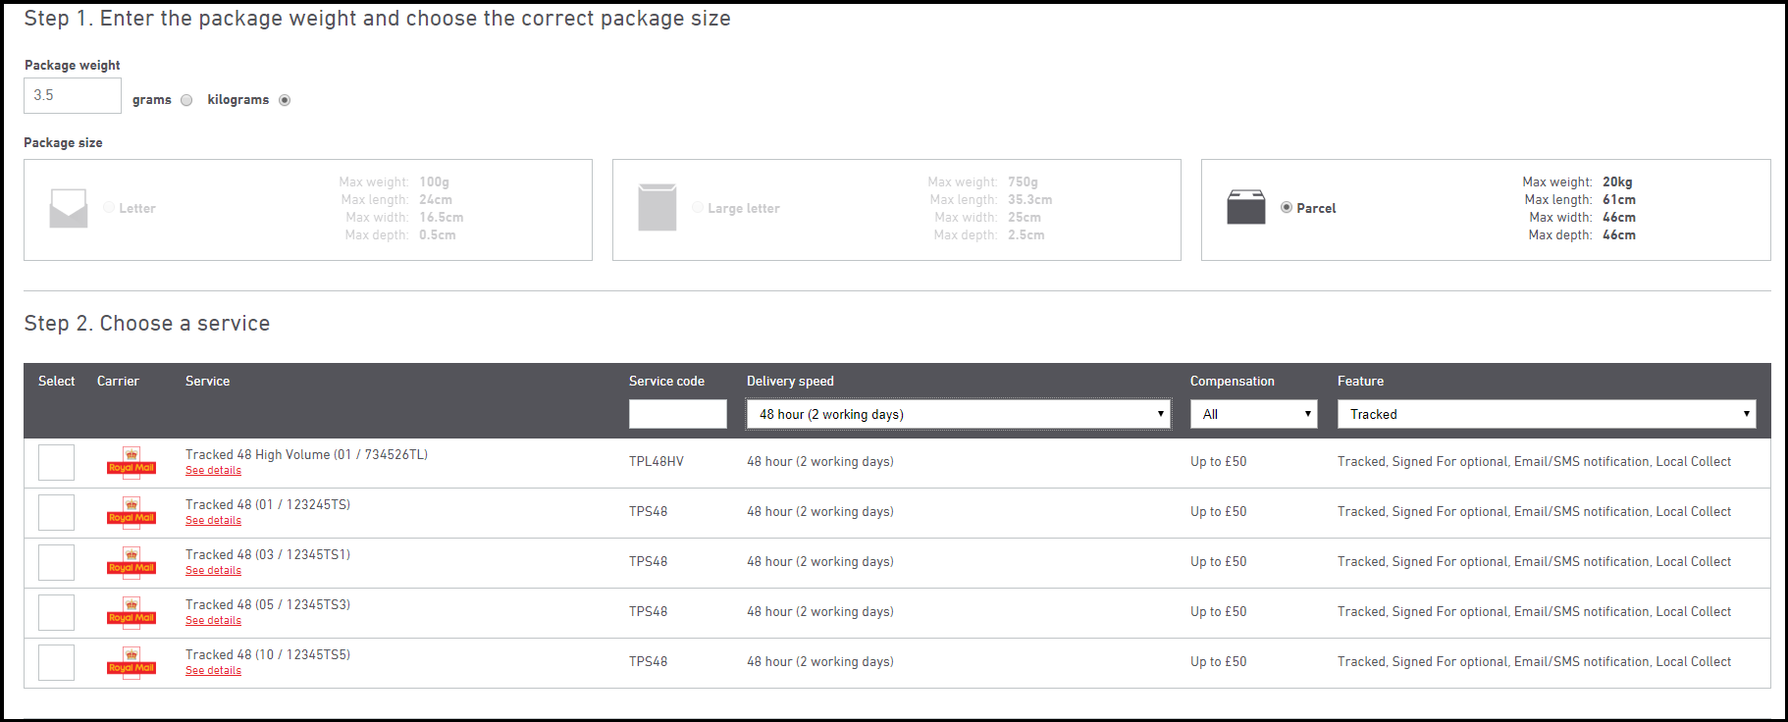Open See details for Tracked 48 High Volume
1788x722 pixels.
(x=213, y=471)
